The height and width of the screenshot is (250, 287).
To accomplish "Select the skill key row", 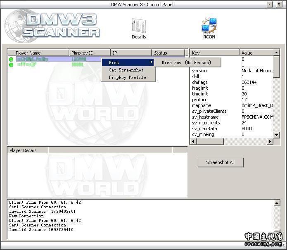I will tap(232, 76).
